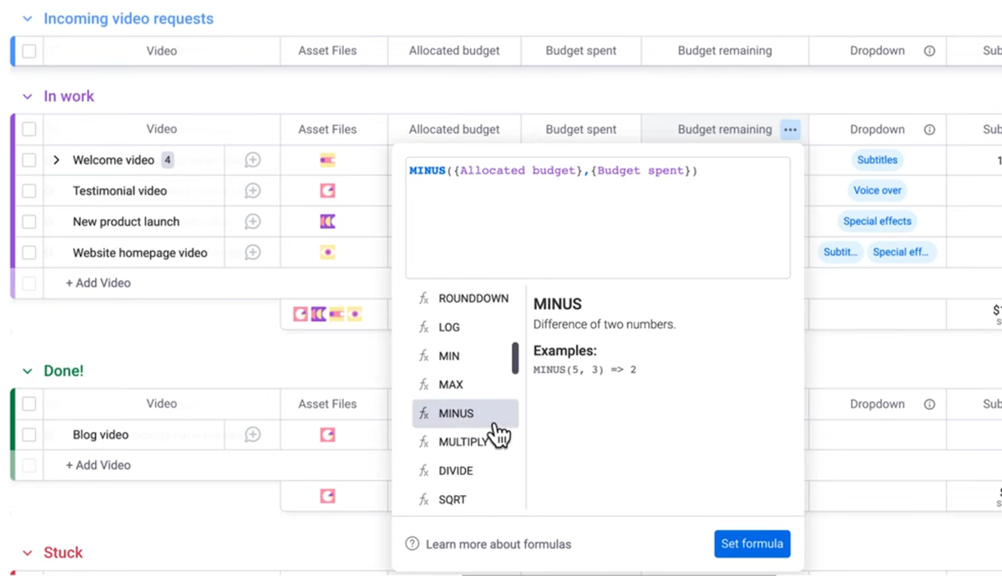Image resolution: width=1002 pixels, height=576 pixels.
Task: Open conversation bubble for Welcome video
Action: (x=252, y=160)
